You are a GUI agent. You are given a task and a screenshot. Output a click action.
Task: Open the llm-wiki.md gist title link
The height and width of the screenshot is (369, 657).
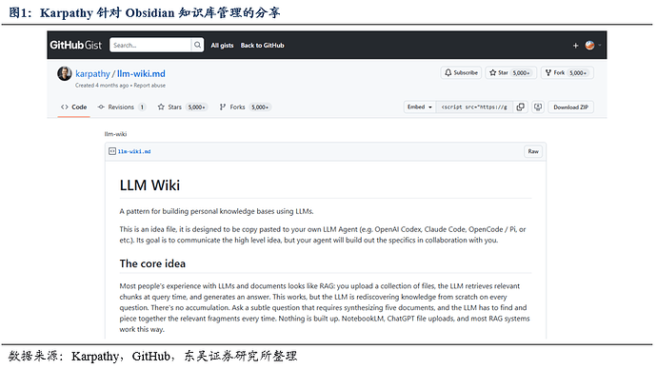tap(141, 73)
